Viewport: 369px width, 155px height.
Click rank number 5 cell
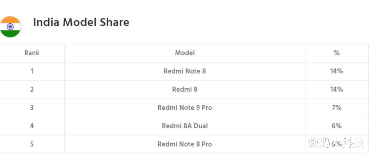pyautogui.click(x=32, y=144)
